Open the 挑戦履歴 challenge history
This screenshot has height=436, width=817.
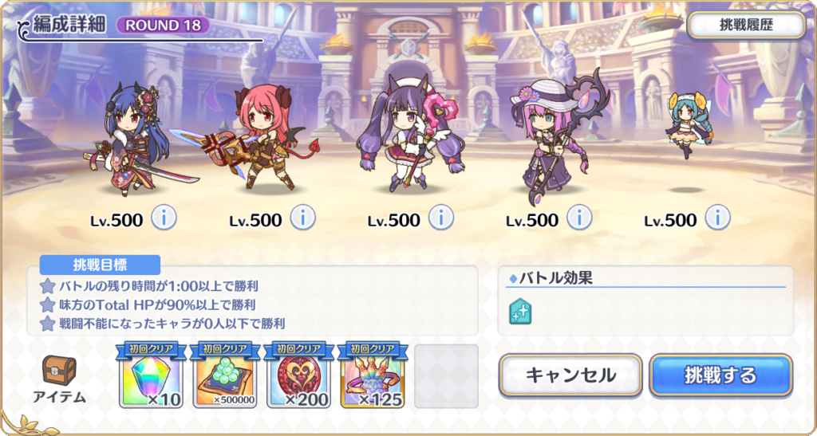746,25
